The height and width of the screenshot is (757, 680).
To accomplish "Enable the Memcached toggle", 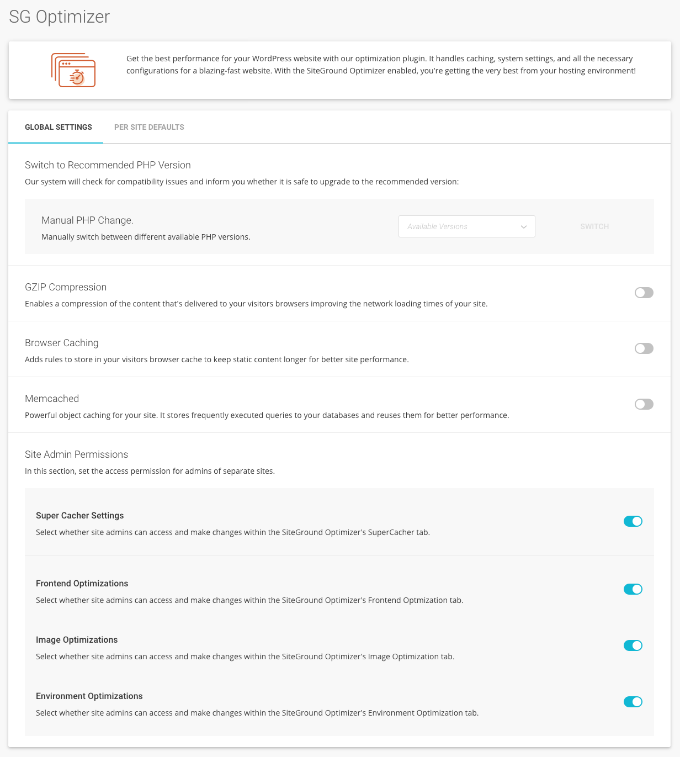I will (x=644, y=404).
